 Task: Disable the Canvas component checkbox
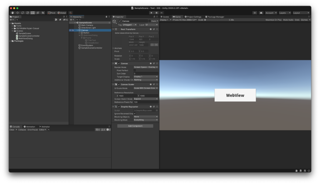click(119, 64)
